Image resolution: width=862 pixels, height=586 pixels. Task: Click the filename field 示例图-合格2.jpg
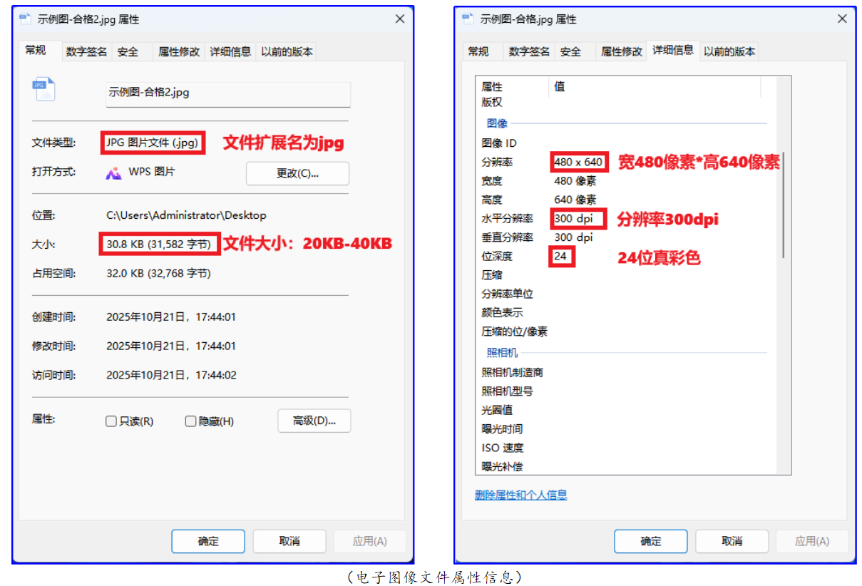[x=228, y=94]
